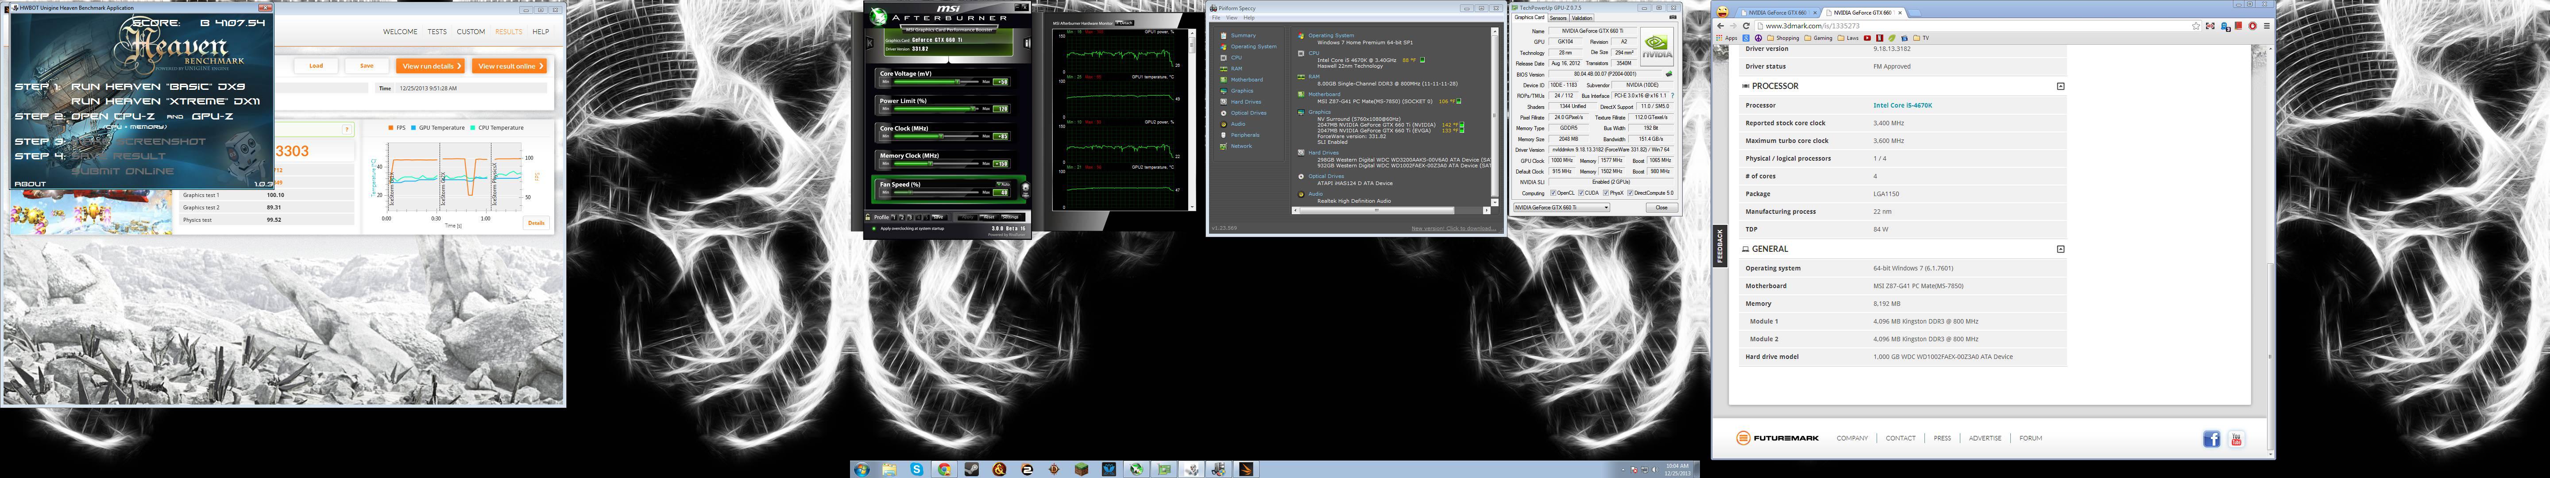Open Help menu in Speccy
Viewport: 2550px width, 478px height.
(x=1248, y=18)
